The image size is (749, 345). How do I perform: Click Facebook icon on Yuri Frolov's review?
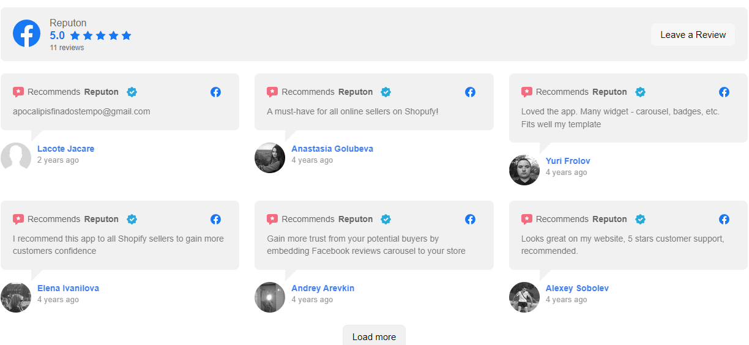pos(724,92)
